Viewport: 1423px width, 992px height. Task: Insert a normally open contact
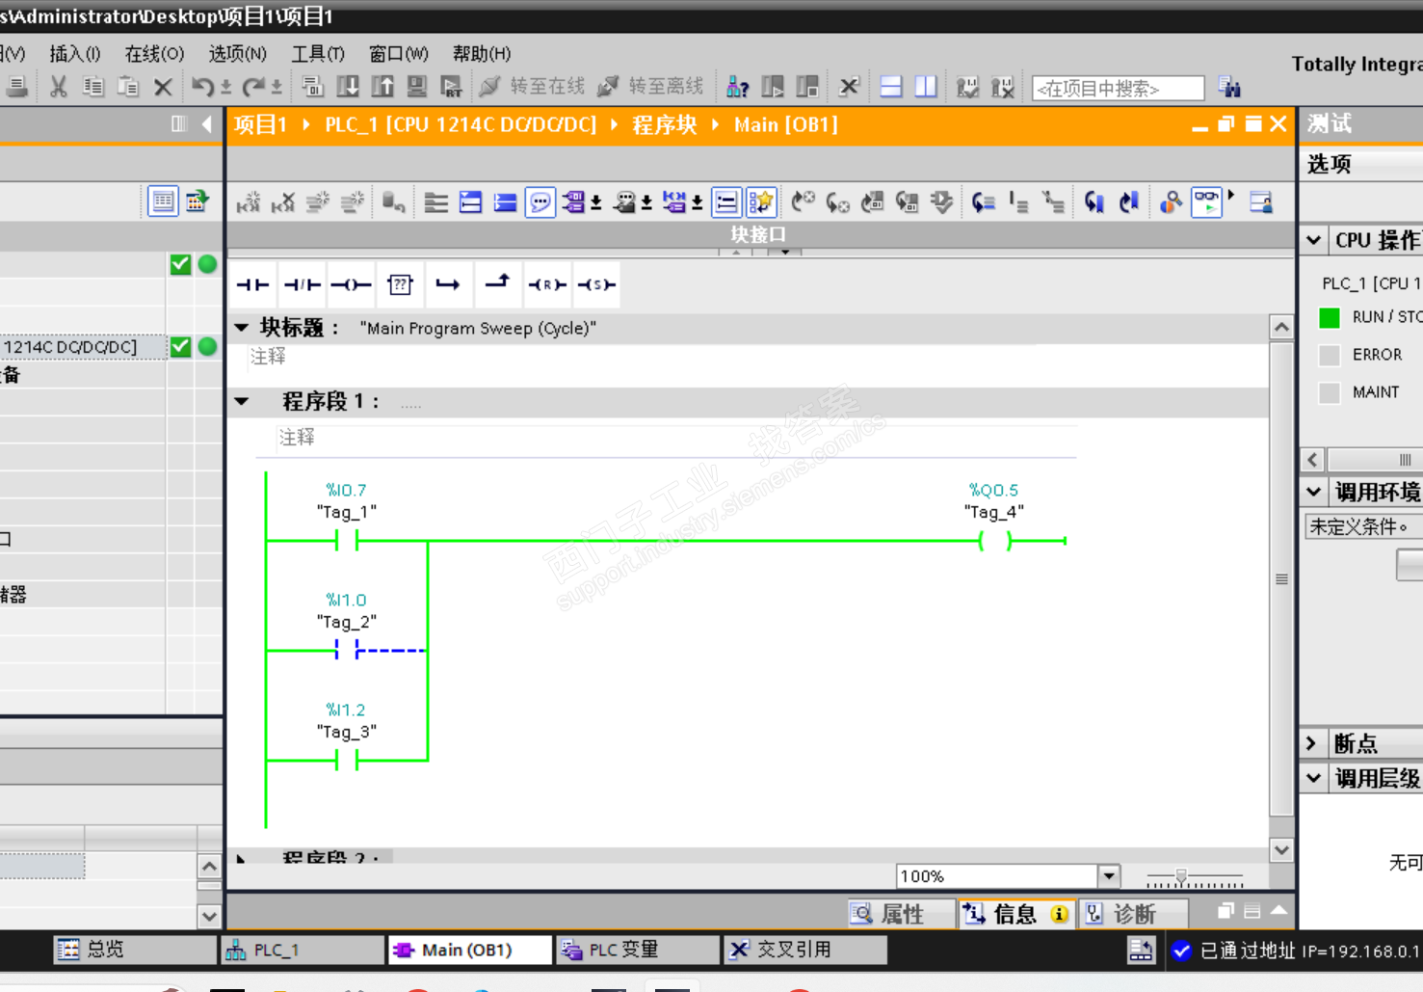click(x=252, y=284)
